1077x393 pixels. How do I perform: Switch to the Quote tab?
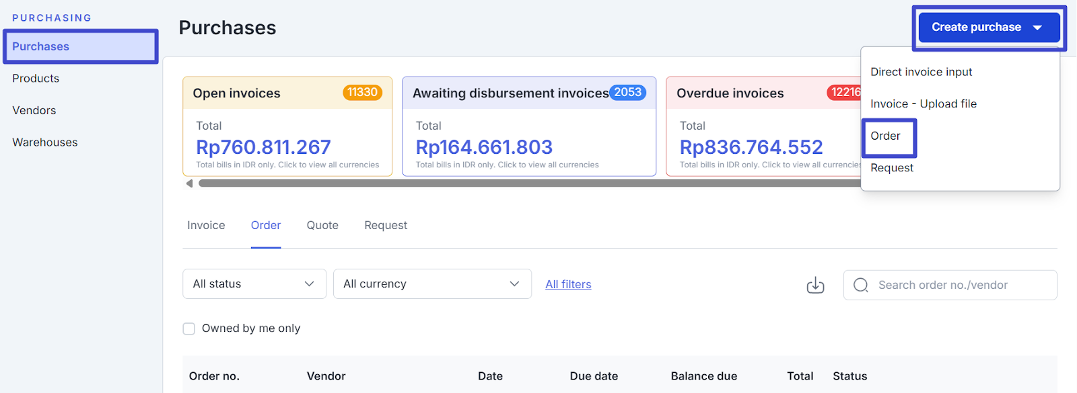tap(322, 226)
